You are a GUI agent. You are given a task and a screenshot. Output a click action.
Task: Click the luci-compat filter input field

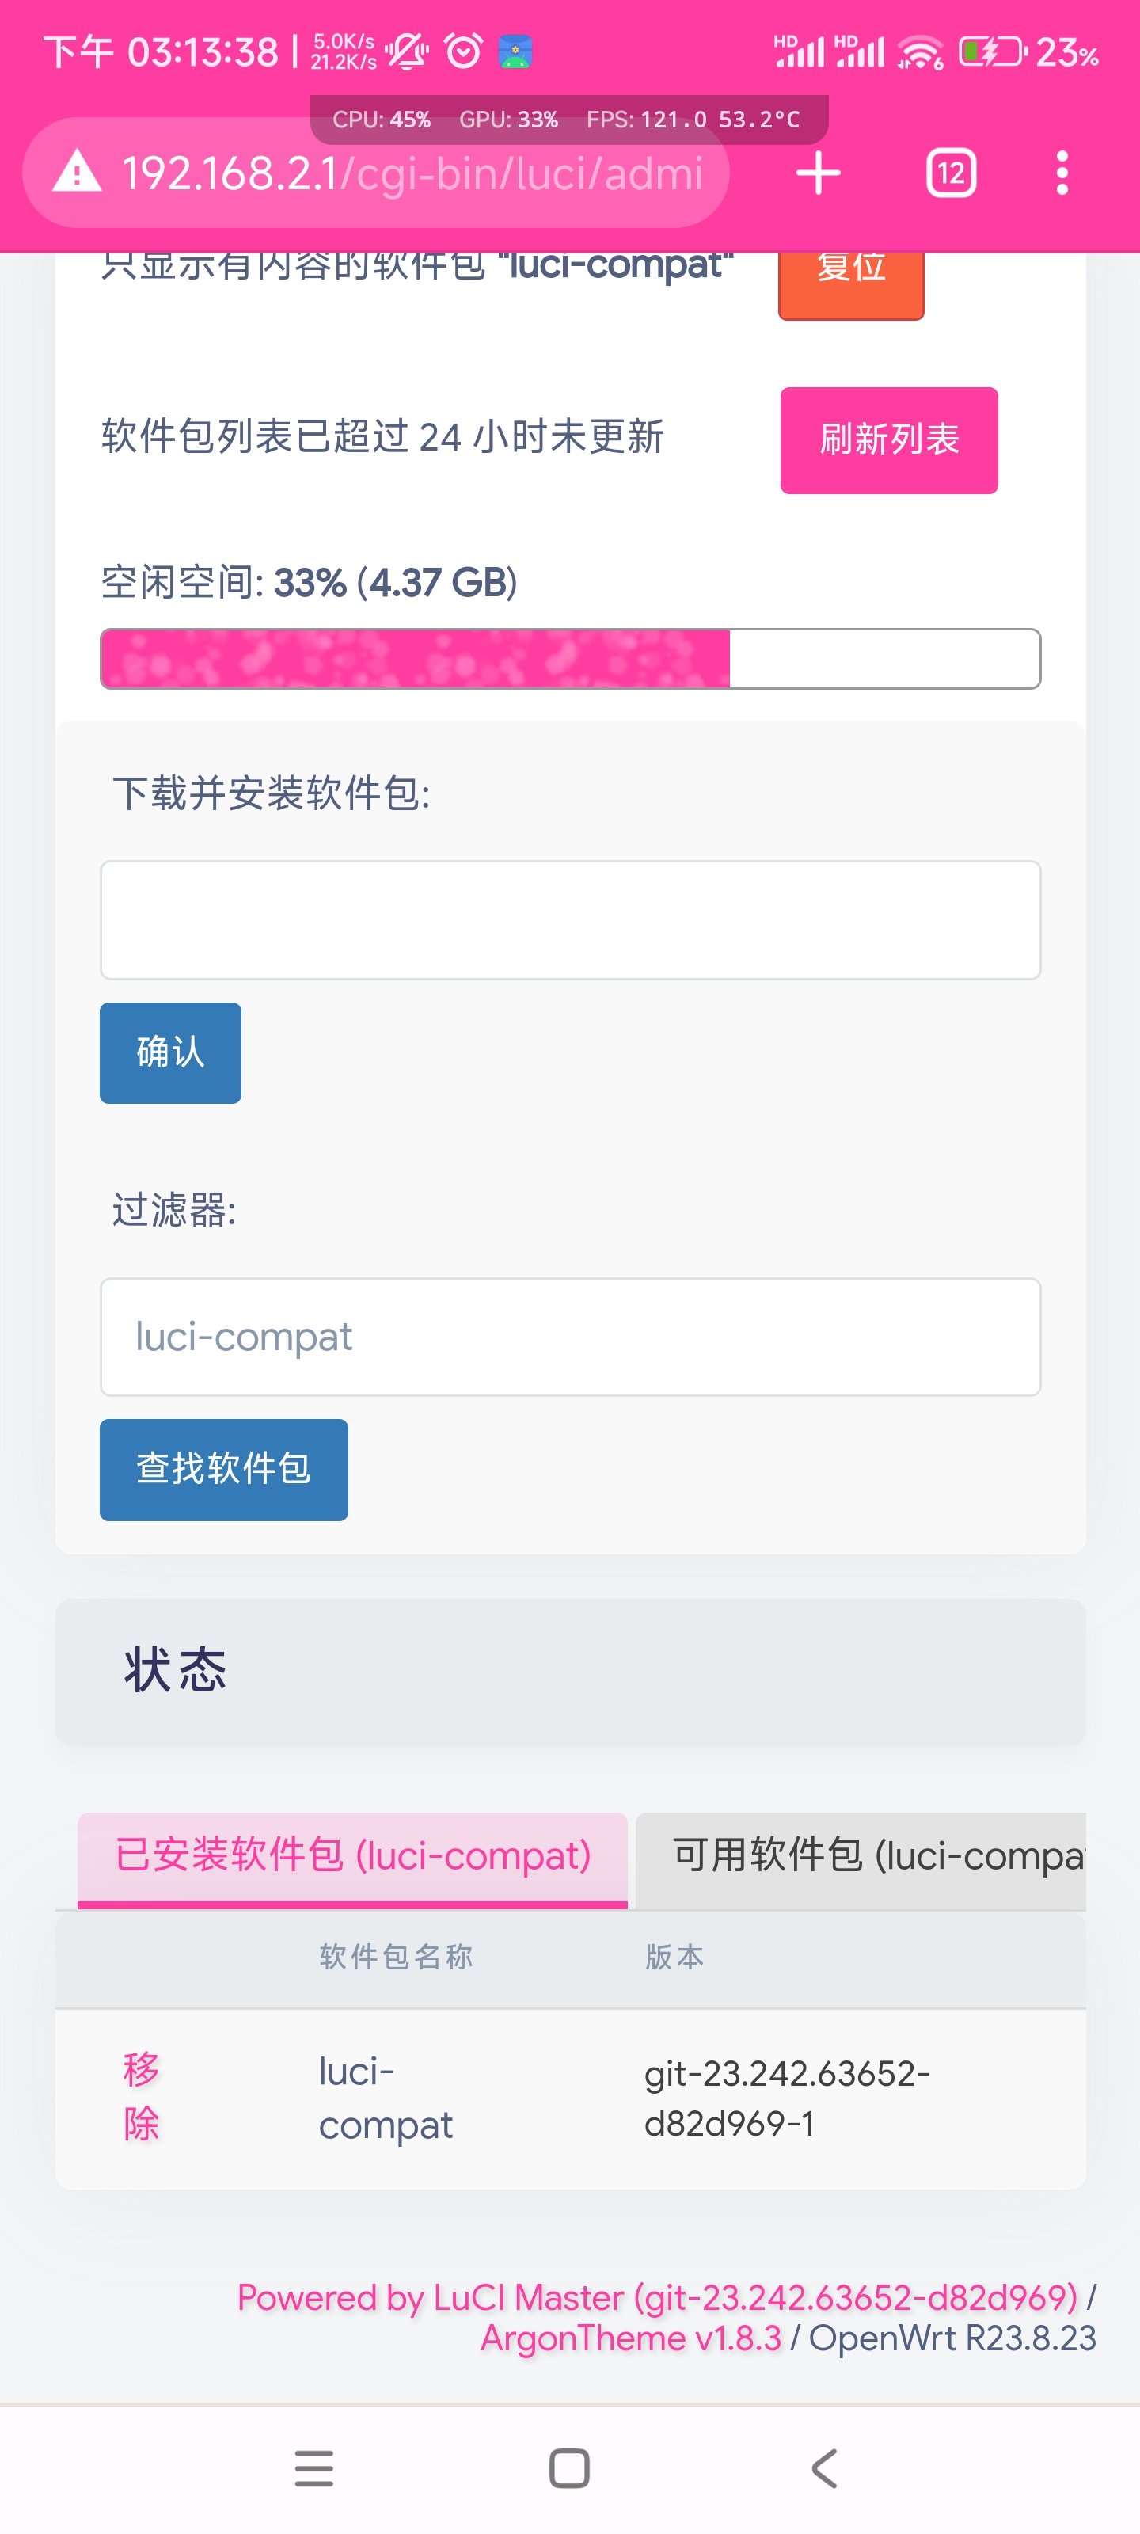[569, 1337]
